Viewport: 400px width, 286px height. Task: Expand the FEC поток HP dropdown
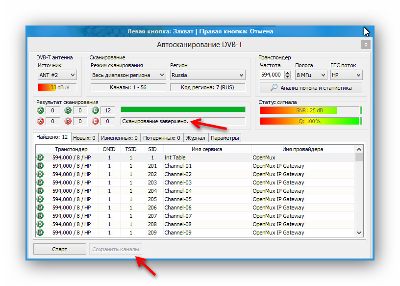[x=346, y=75]
